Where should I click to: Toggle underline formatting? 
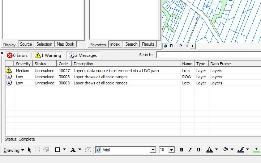tap(198, 150)
